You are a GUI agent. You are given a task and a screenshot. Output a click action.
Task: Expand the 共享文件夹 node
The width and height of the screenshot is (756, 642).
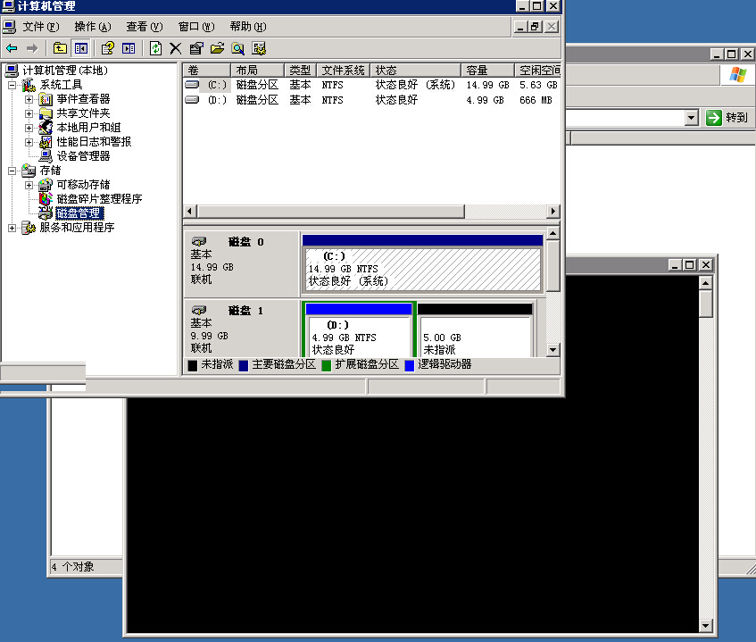[x=29, y=113]
